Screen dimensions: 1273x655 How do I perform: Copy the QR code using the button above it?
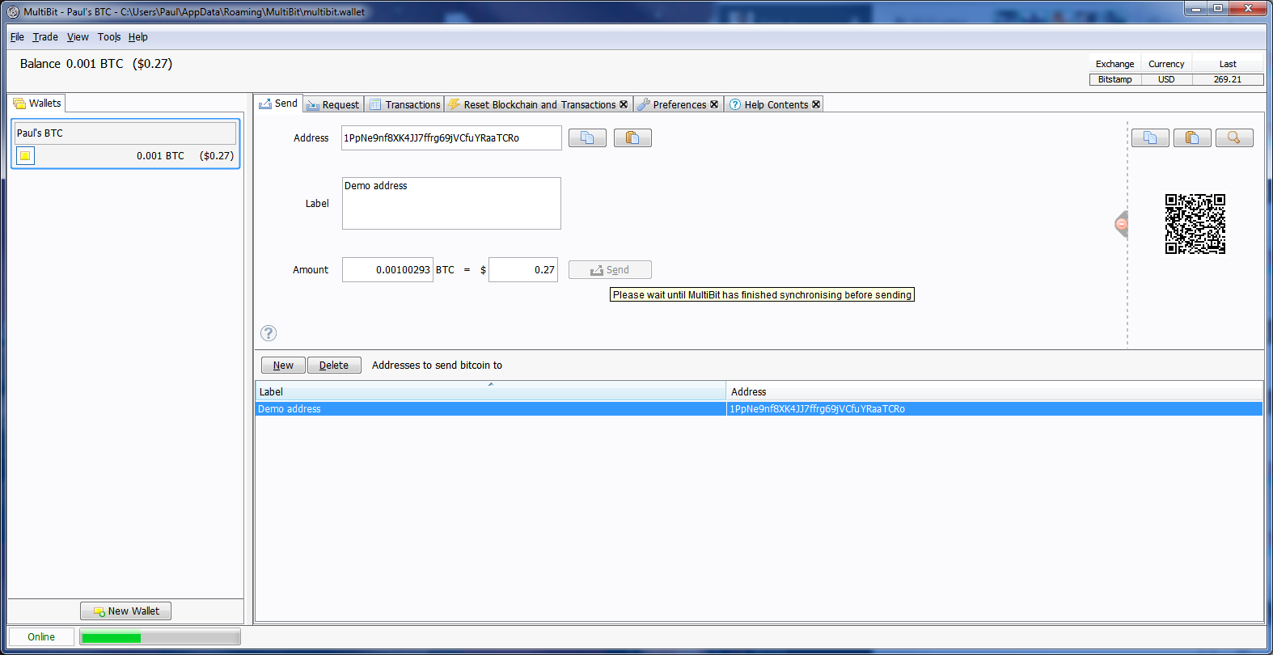point(1150,138)
